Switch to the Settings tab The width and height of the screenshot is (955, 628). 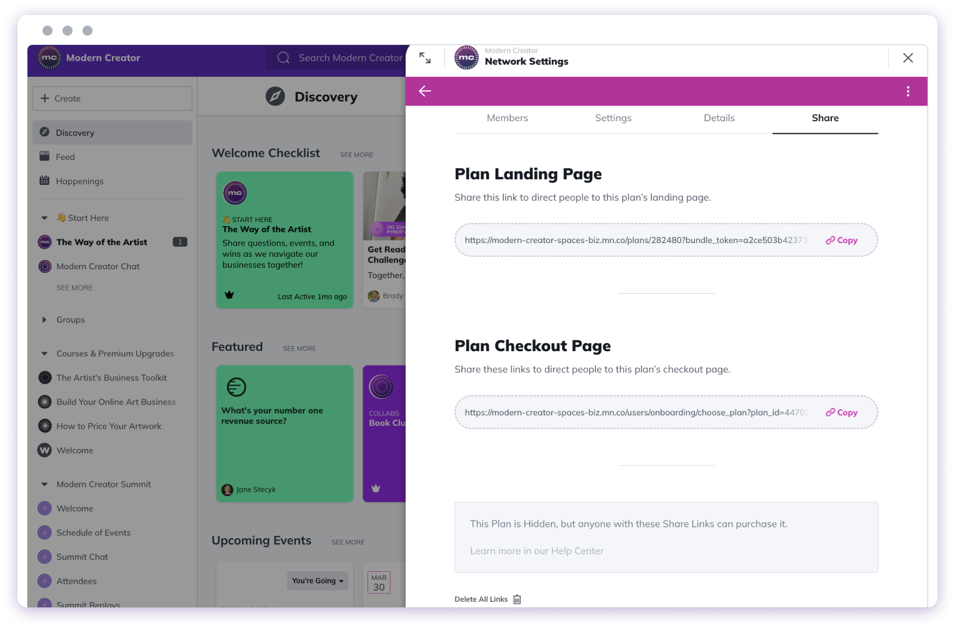[x=613, y=118]
